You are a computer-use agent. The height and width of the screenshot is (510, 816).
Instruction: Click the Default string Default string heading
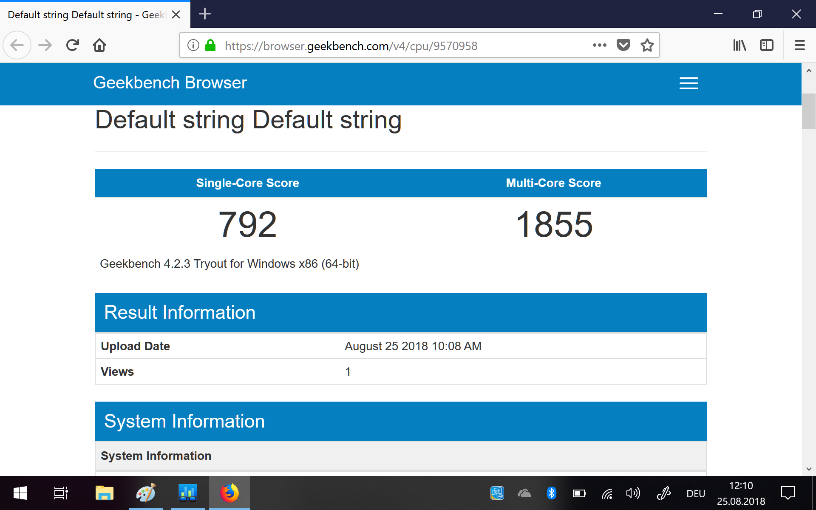[248, 120]
